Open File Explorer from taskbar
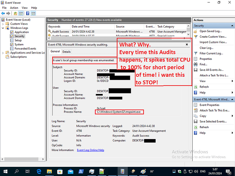Viewport: 235px width, 176px height. click(49, 171)
